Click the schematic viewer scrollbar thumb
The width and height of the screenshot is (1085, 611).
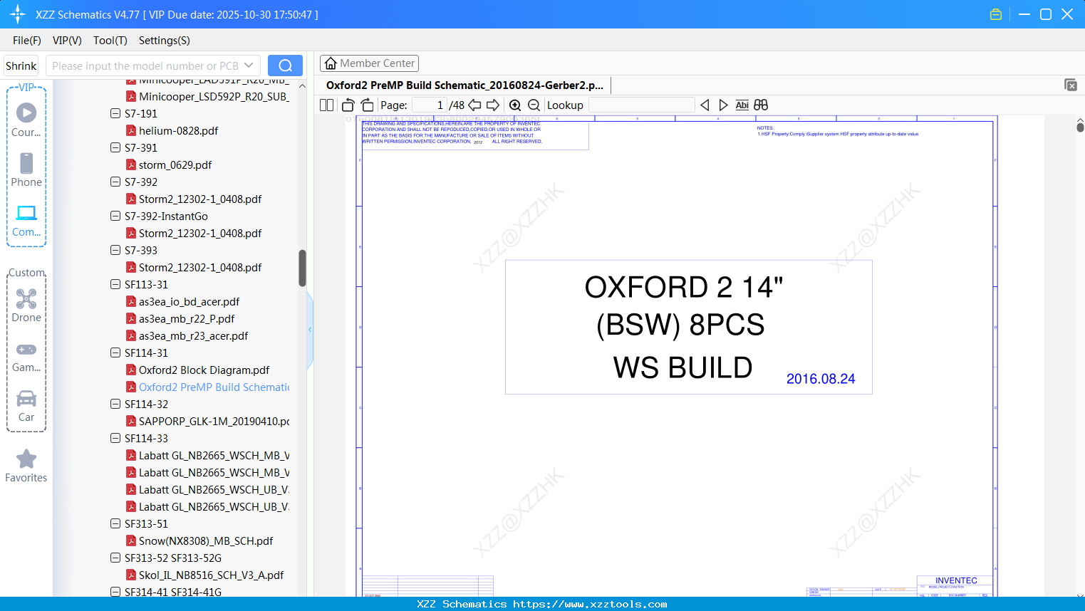click(x=1080, y=127)
